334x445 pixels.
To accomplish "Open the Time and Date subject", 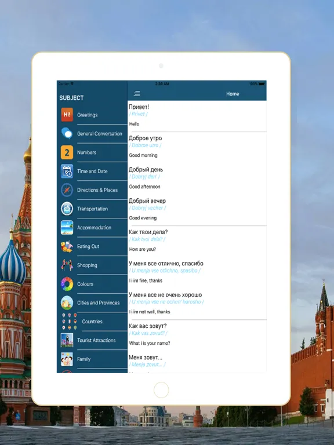I will click(x=92, y=171).
